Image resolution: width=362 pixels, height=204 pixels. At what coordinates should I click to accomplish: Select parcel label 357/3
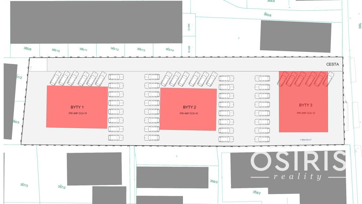tap(24, 185)
